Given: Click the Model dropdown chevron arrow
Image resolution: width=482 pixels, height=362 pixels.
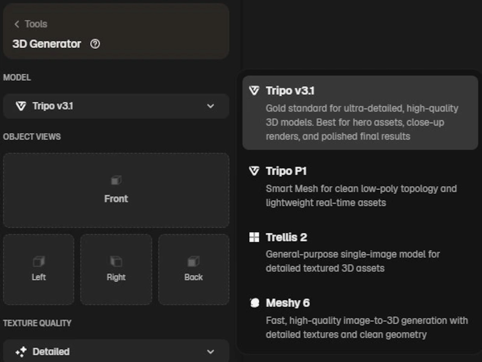Looking at the screenshot, I should click(211, 106).
